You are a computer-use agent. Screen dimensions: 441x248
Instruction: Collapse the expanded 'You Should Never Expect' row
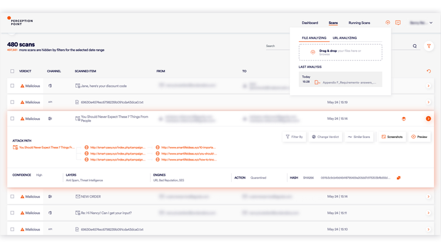pyautogui.click(x=428, y=119)
